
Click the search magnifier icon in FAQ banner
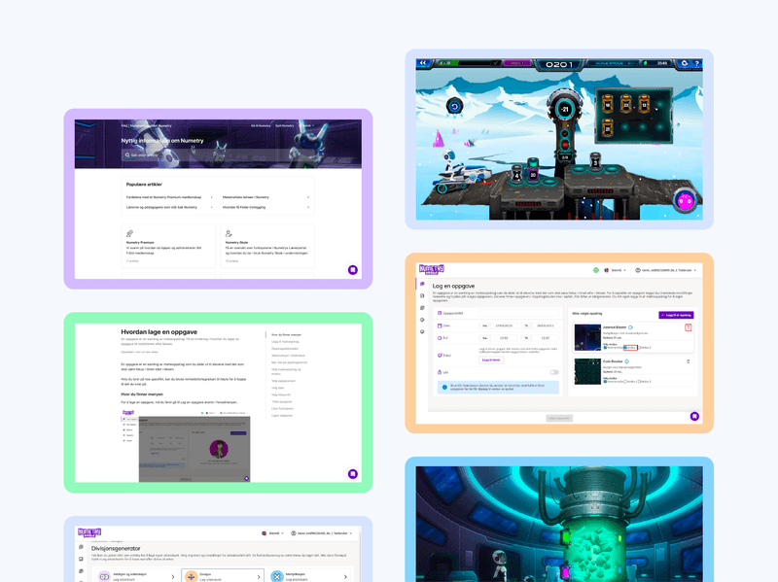(127, 155)
